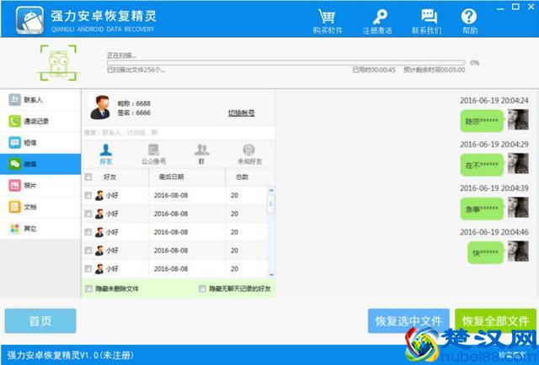This screenshot has width=539, height=365.
Task: Check the fourth 小好 row checkbox
Action: [88, 251]
